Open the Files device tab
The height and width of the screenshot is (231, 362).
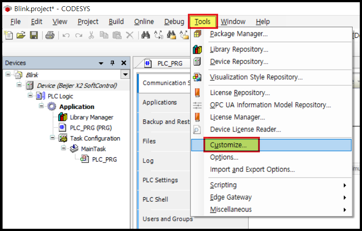[149, 141]
